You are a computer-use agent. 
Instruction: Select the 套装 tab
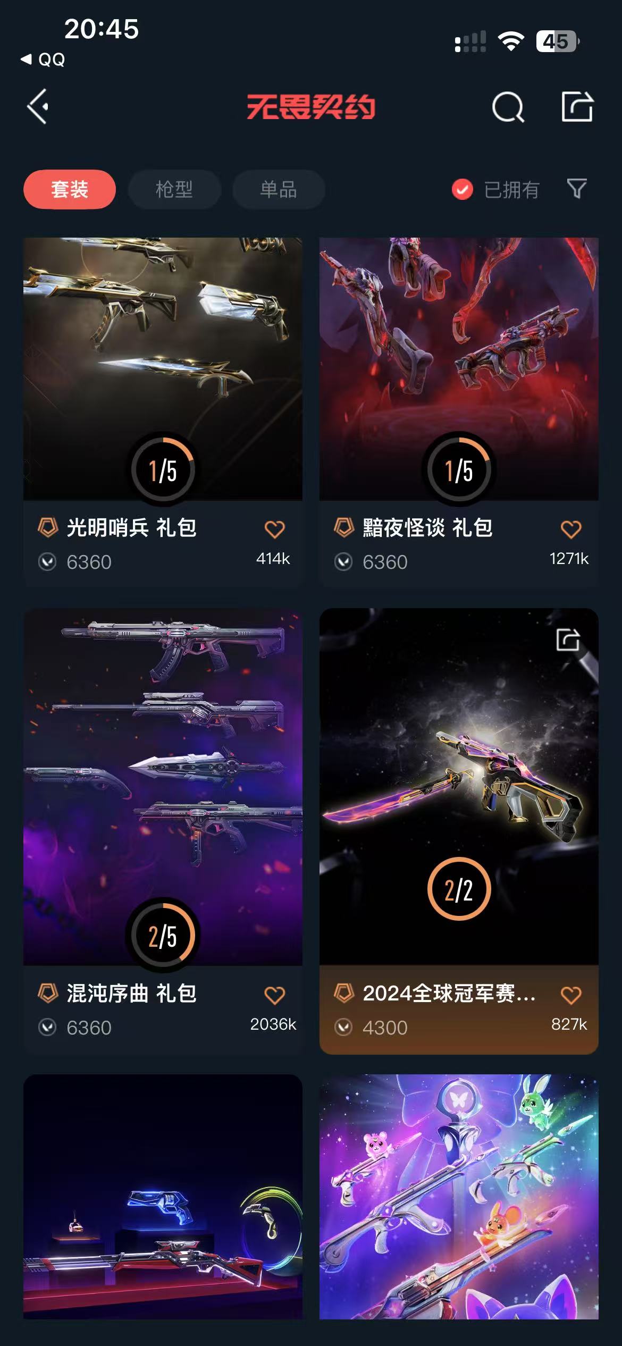70,189
